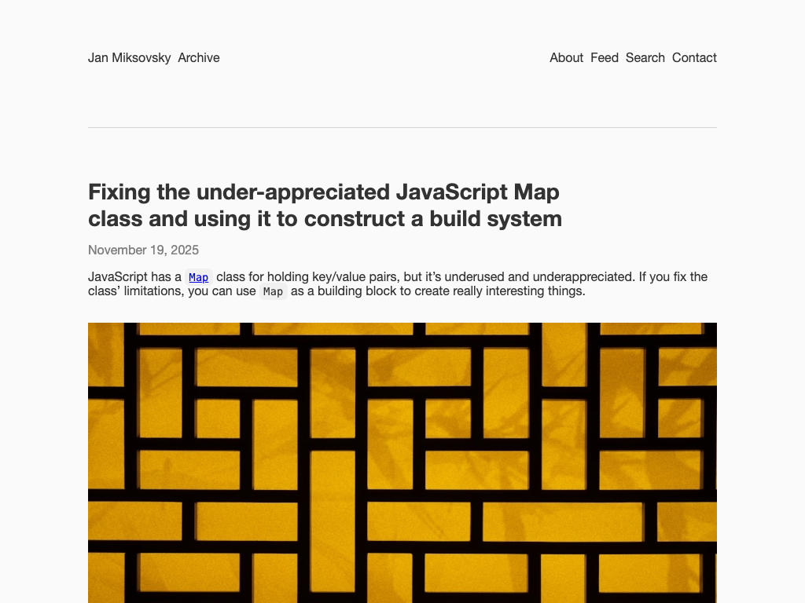This screenshot has width=805, height=603.
Task: Click the November 19, 2025 date
Action: tap(143, 250)
